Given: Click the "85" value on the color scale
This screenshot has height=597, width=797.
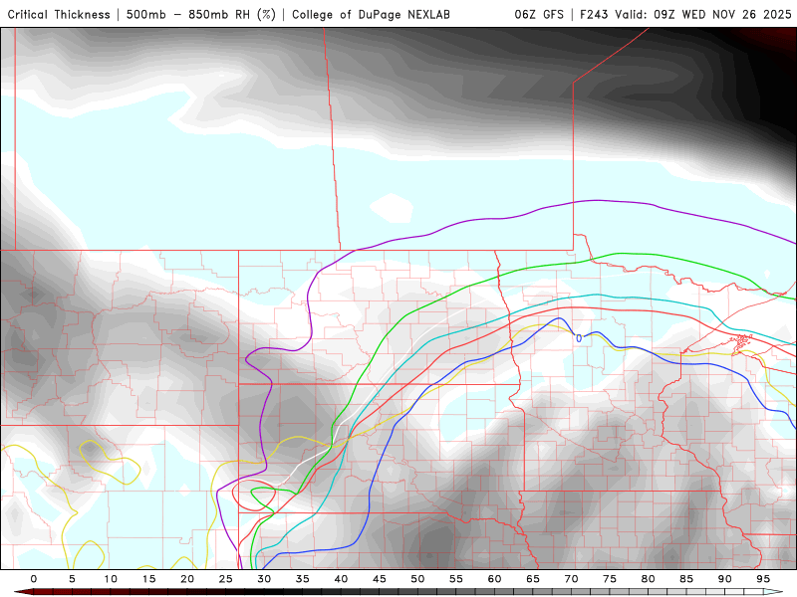Looking at the screenshot, I should point(686,579).
